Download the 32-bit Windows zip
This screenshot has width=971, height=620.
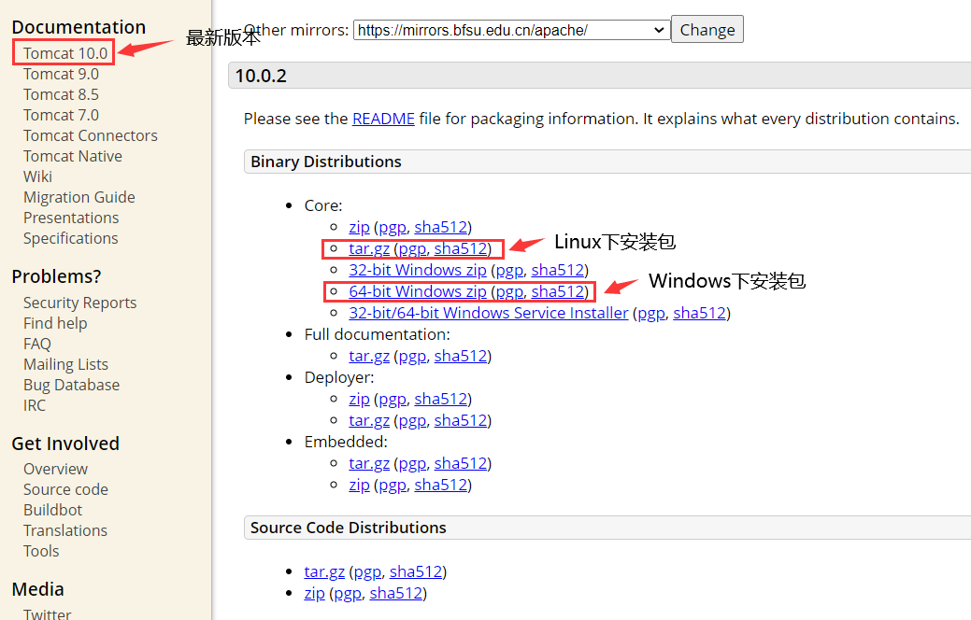pyautogui.click(x=418, y=270)
